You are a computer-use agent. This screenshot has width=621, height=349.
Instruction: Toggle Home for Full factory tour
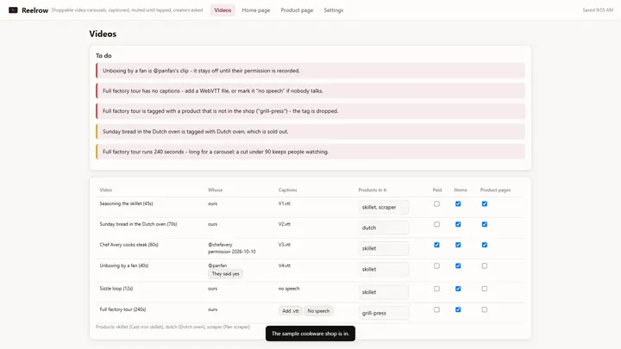(x=458, y=310)
